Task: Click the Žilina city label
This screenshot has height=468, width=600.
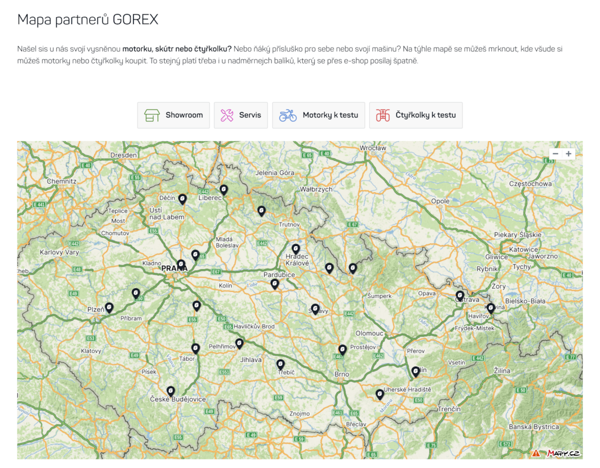Action: 502,370
